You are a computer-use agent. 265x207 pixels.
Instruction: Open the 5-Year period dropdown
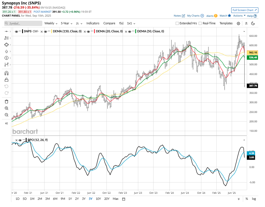tap(67, 23)
